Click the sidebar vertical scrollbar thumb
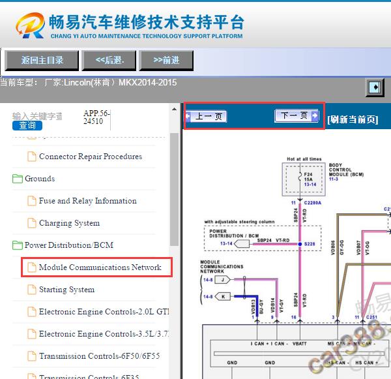This screenshot has width=391, height=379. [x=174, y=189]
